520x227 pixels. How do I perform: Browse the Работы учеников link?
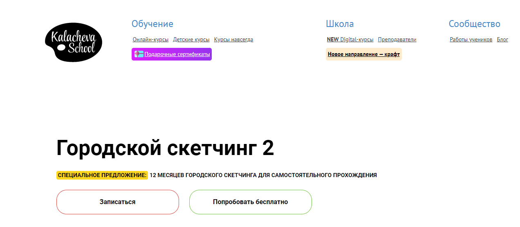(x=471, y=40)
